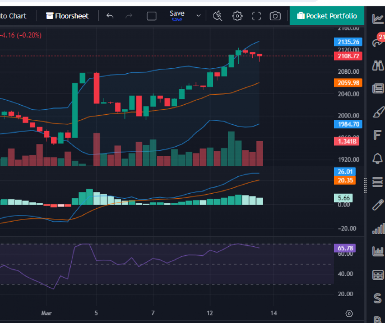Image resolution: width=385 pixels, height=323 pixels.
Task: Open the signal bars icon in sidebar
Action: point(377,229)
